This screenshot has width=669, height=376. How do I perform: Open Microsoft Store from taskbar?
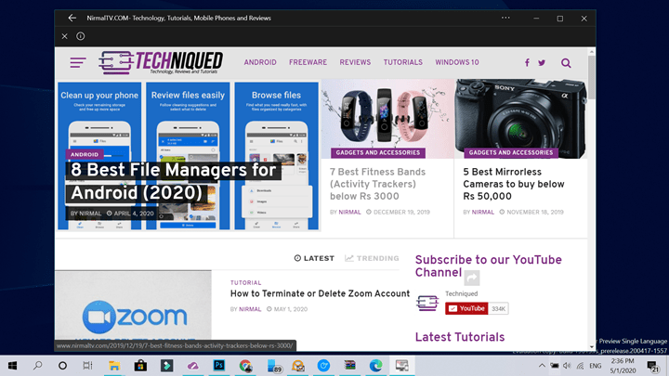tap(140, 366)
